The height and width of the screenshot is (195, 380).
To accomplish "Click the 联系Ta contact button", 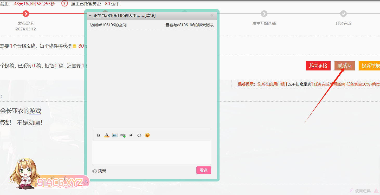I will [344, 66].
